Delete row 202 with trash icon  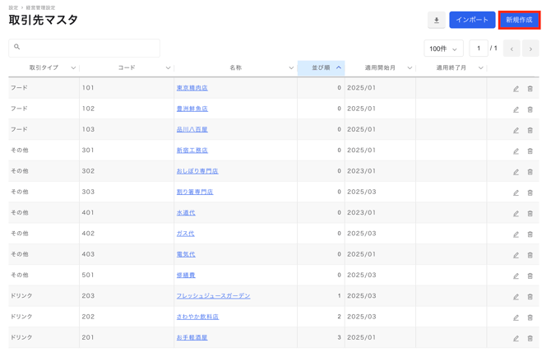530,318
